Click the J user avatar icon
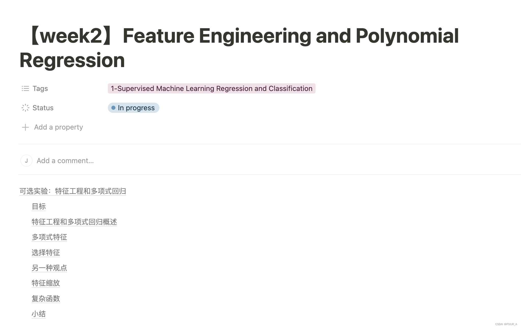The image size is (521, 328). [x=26, y=161]
